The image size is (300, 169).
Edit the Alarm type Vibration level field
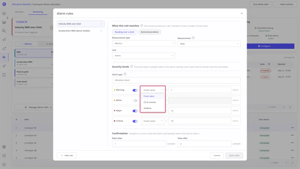(176, 80)
